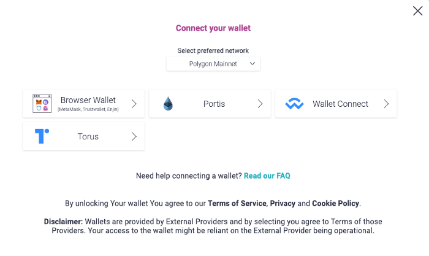Click the MetaMask, Trustwallet, Enjin subtitle
Image resolution: width=429 pixels, height=256 pixels.
click(88, 109)
